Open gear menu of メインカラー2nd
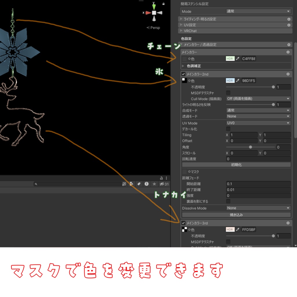 (288, 74)
